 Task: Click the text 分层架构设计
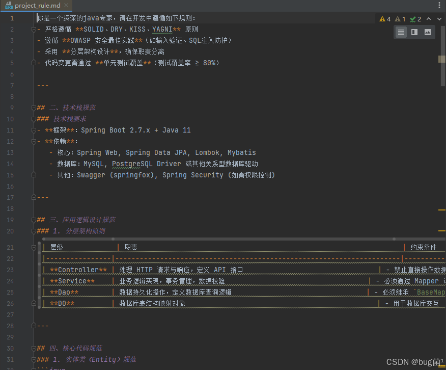click(x=90, y=52)
